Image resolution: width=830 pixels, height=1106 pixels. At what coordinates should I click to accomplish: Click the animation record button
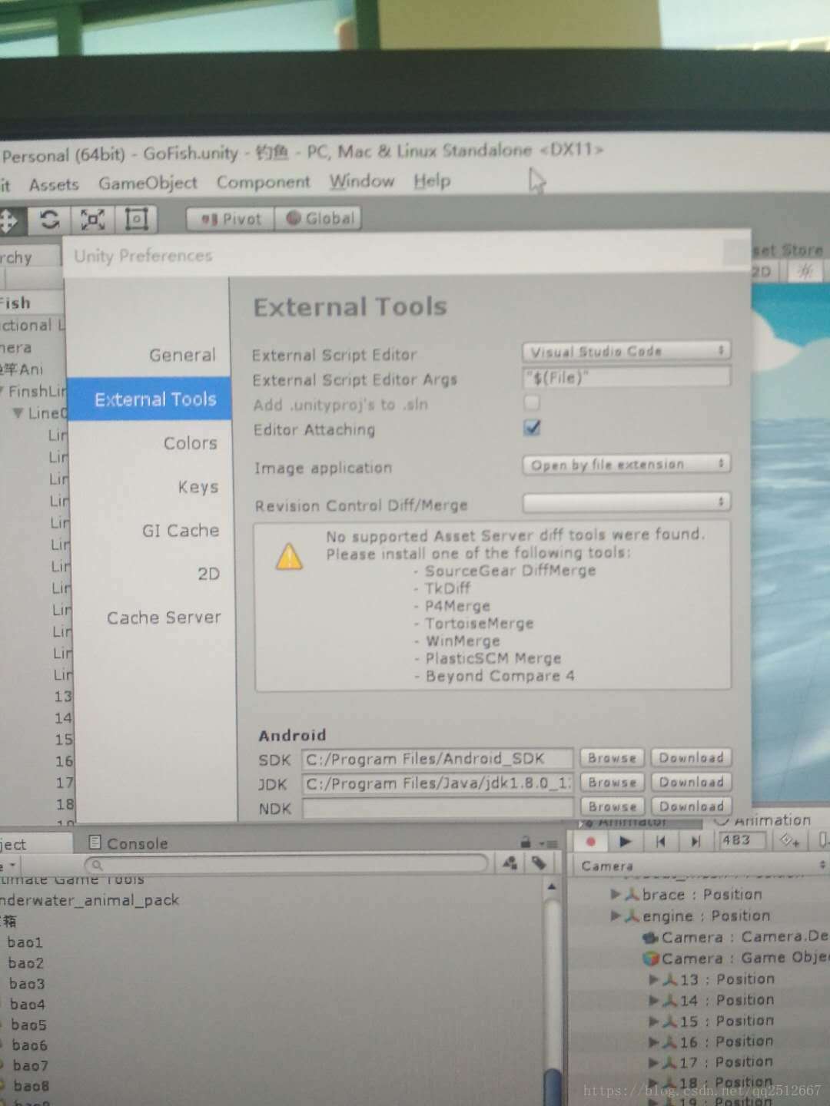(x=591, y=842)
